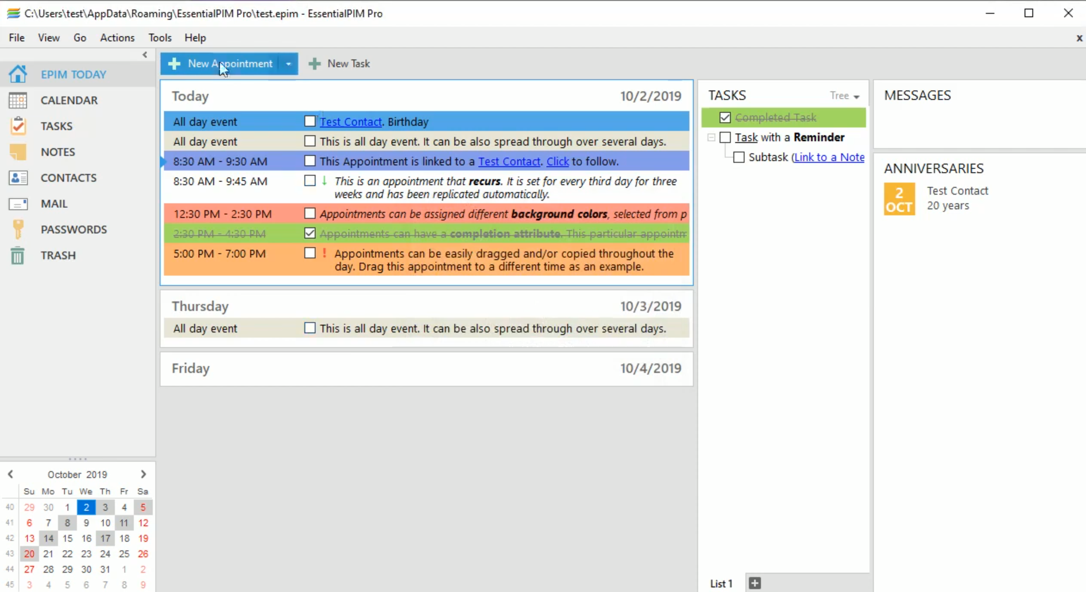This screenshot has height=592, width=1086.
Task: Open the CONTACTS module
Action: coord(68,177)
